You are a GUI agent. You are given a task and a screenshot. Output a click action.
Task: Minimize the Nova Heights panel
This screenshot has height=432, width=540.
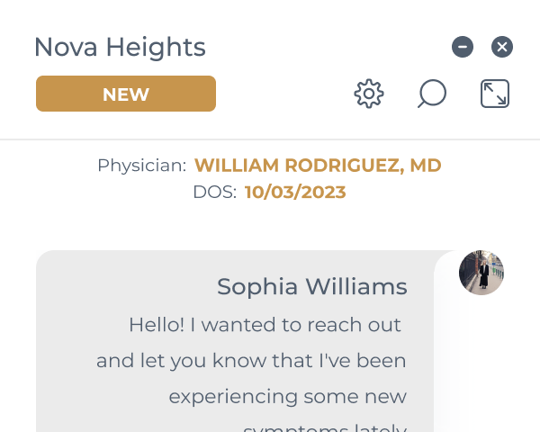tap(463, 47)
